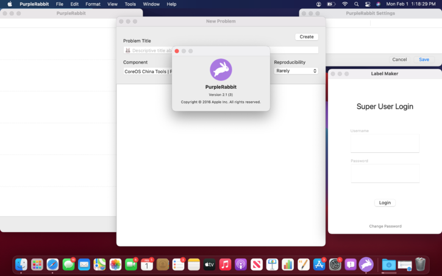442x276 pixels.
Task: Open Calendar in the Dock
Action: click(x=146, y=264)
